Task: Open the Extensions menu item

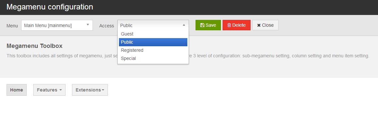Action: [x=90, y=90]
